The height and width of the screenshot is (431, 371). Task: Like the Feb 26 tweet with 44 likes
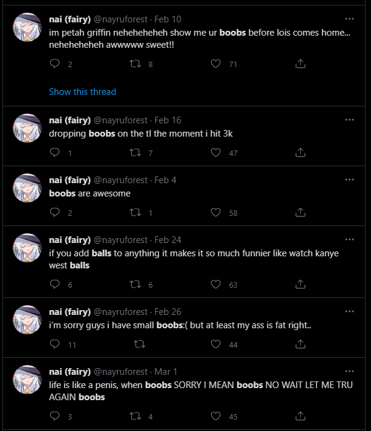coord(216,344)
